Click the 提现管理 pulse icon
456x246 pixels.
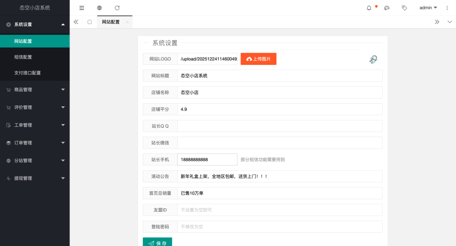tap(8, 178)
